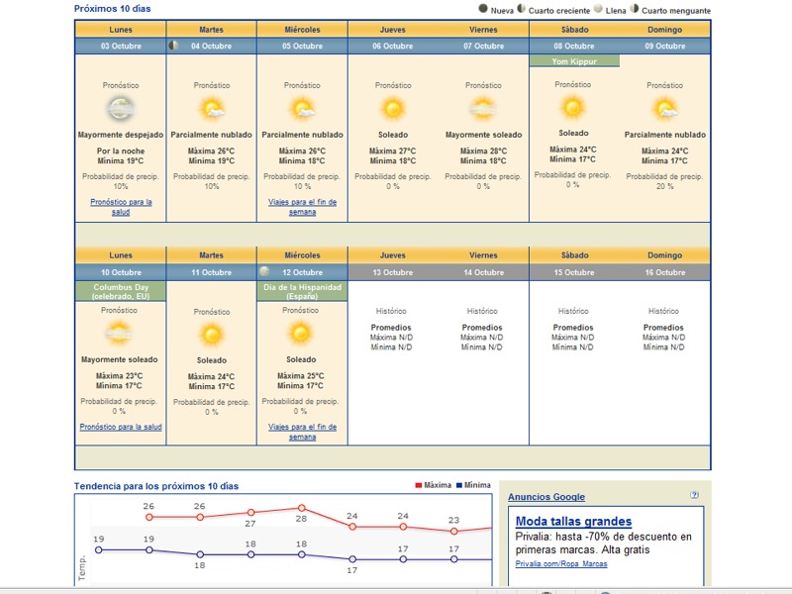Click the moon phase icon beside 04 Octubre

point(174,46)
